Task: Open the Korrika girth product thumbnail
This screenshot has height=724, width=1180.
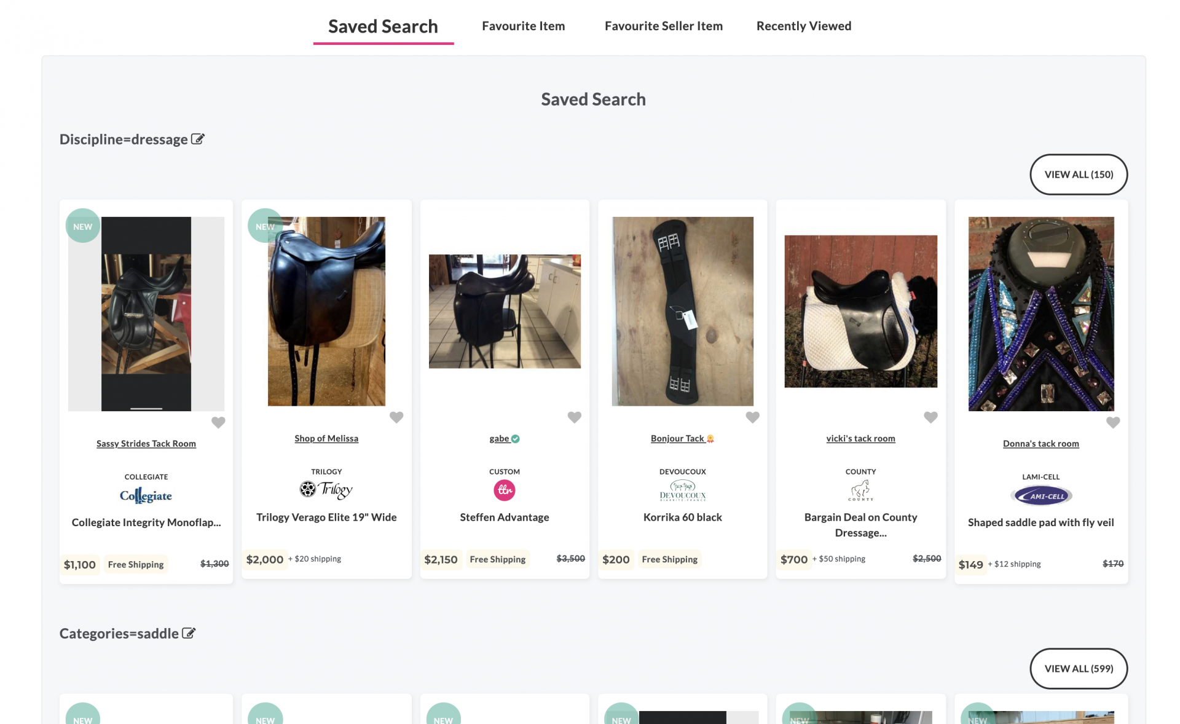Action: click(682, 311)
